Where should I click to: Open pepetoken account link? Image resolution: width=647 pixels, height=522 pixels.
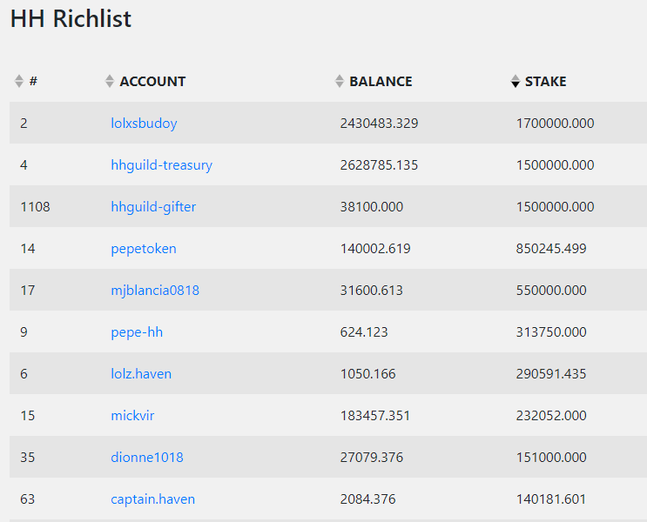pos(144,249)
